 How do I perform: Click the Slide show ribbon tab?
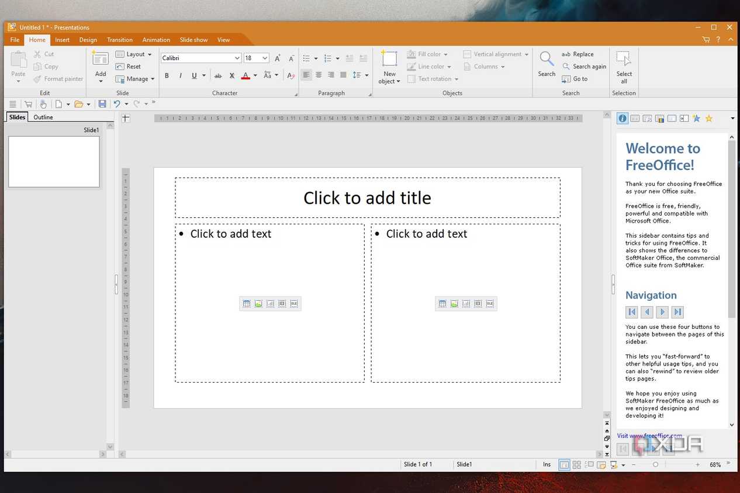193,40
